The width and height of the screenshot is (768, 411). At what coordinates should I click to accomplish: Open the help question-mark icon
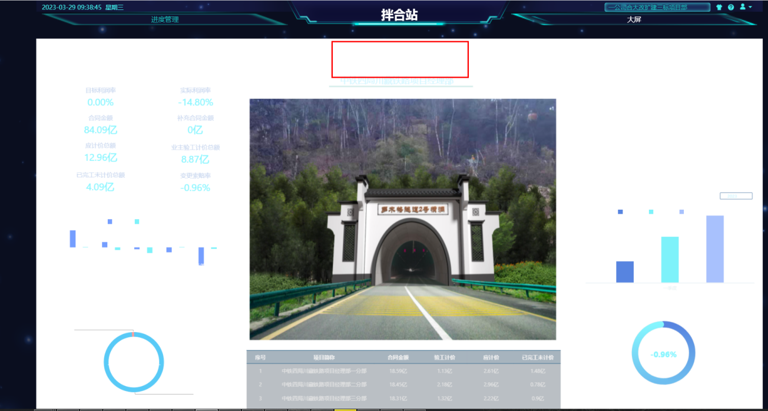(731, 6)
